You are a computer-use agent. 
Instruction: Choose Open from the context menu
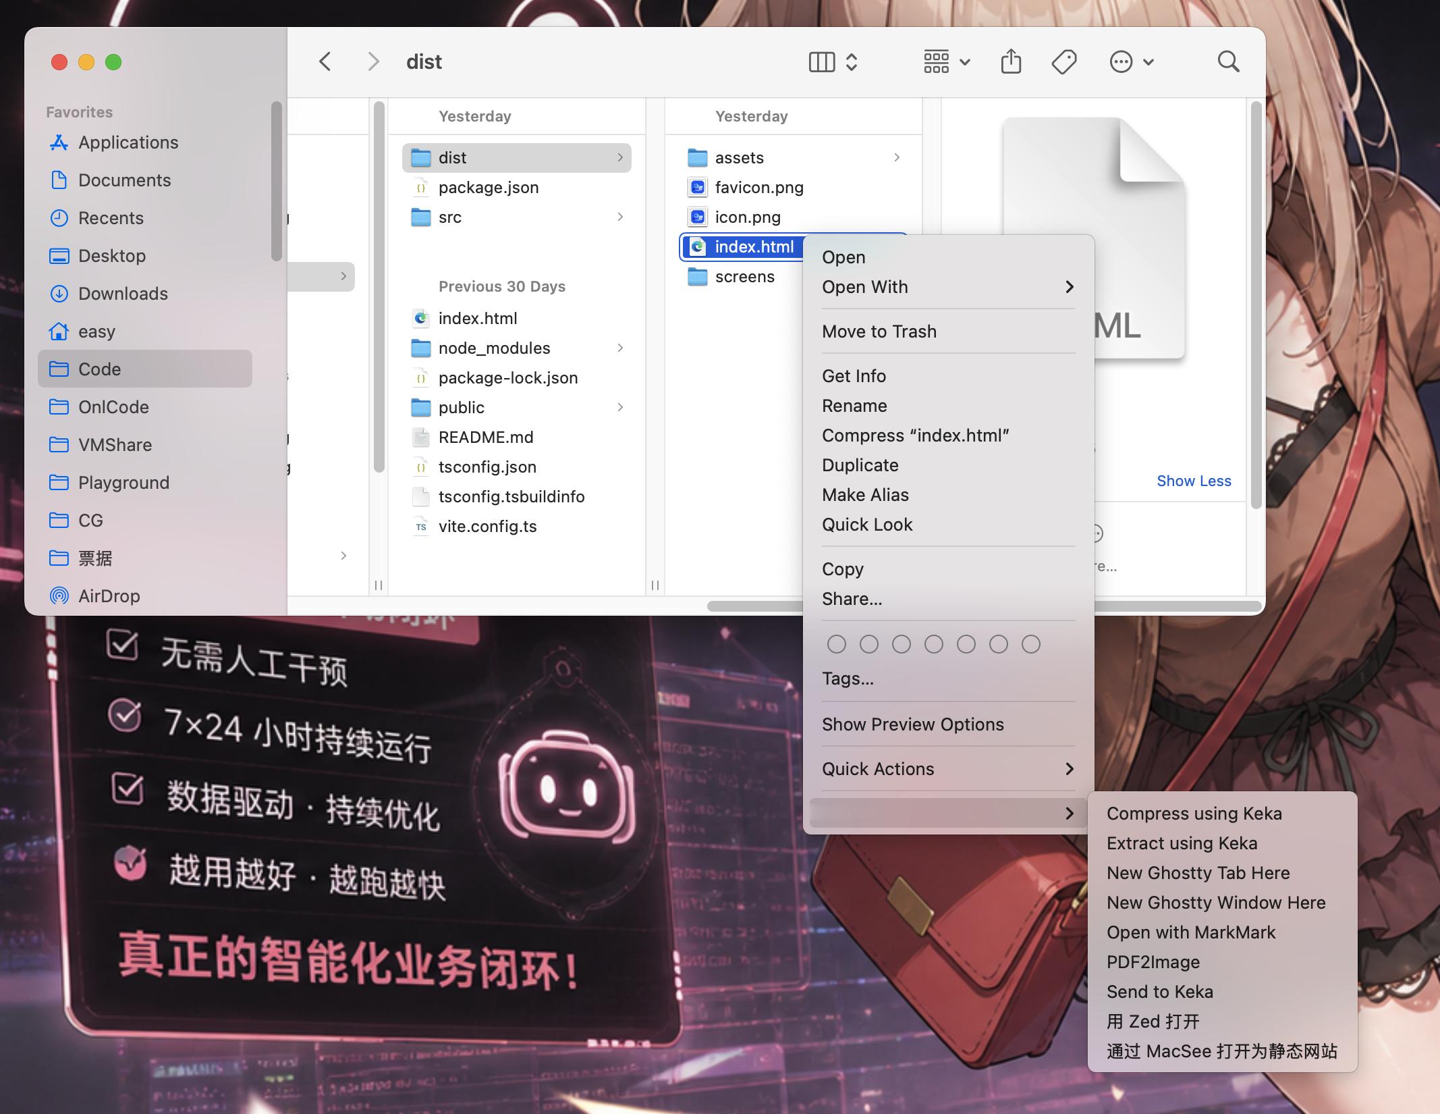pos(948,257)
